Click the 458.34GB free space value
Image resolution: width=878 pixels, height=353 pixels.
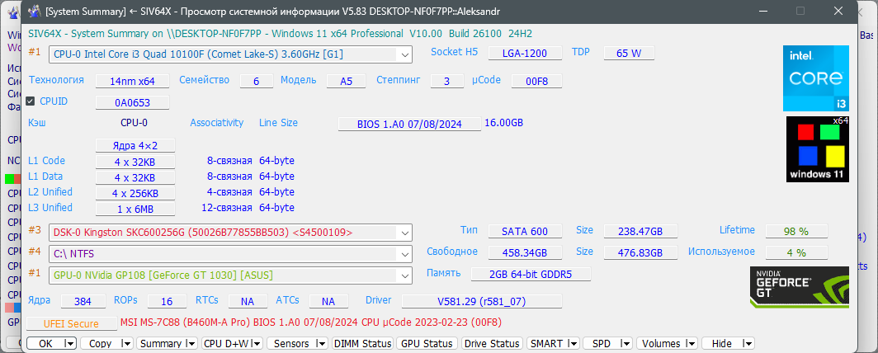[525, 253]
